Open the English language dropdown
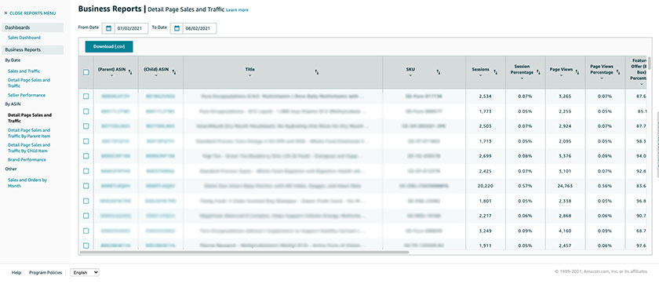659x291 pixels. pyautogui.click(x=85, y=272)
